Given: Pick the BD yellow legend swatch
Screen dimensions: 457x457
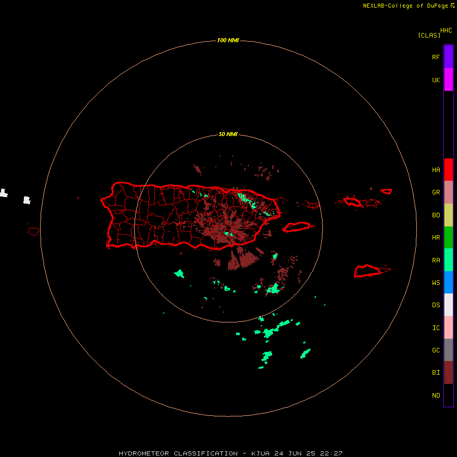Looking at the screenshot, I should click(x=448, y=215).
